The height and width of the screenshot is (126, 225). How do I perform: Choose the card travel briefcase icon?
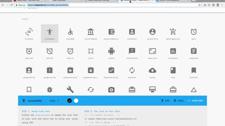(173, 90)
